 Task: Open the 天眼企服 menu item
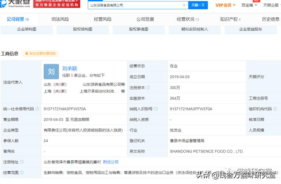(271, 5)
